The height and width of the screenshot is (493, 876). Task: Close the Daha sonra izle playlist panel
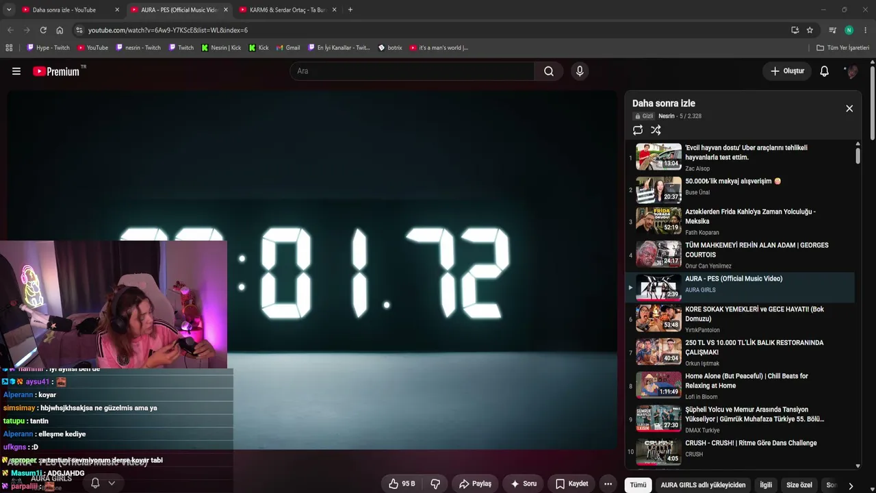tap(849, 108)
